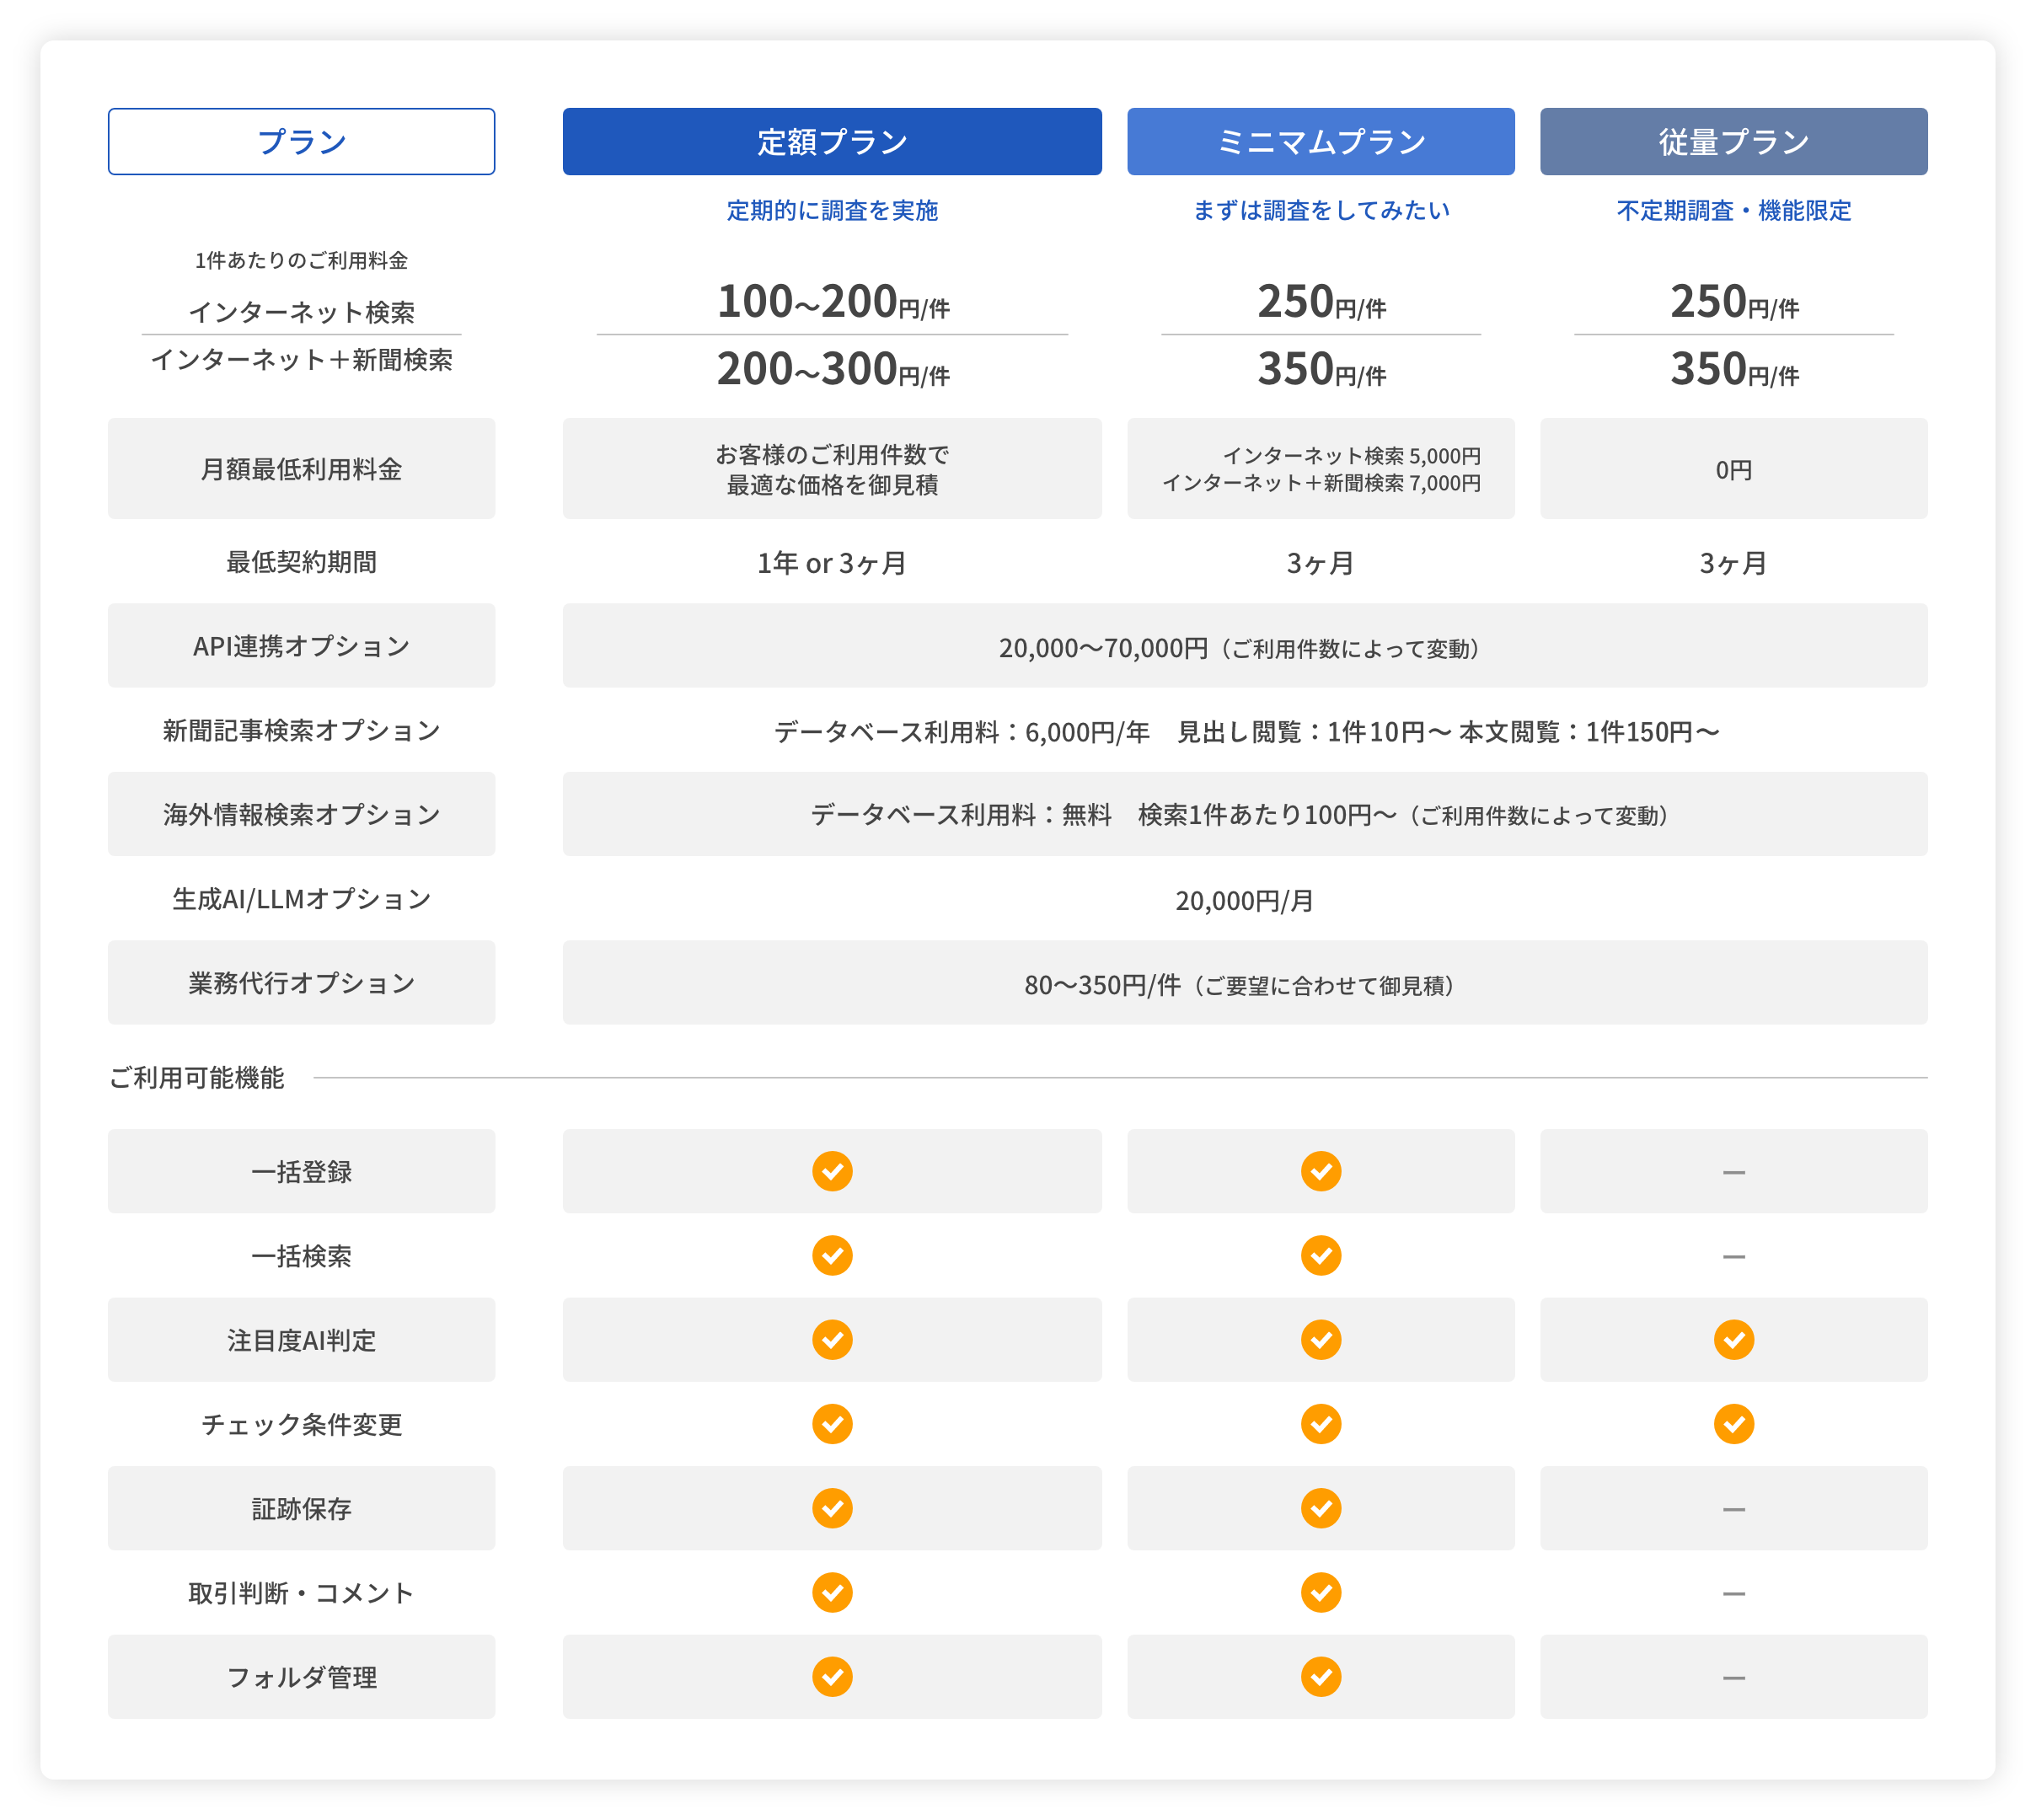Click the 一括登録 checkmark under 定額プラン
2036x1820 pixels.
[832, 1171]
